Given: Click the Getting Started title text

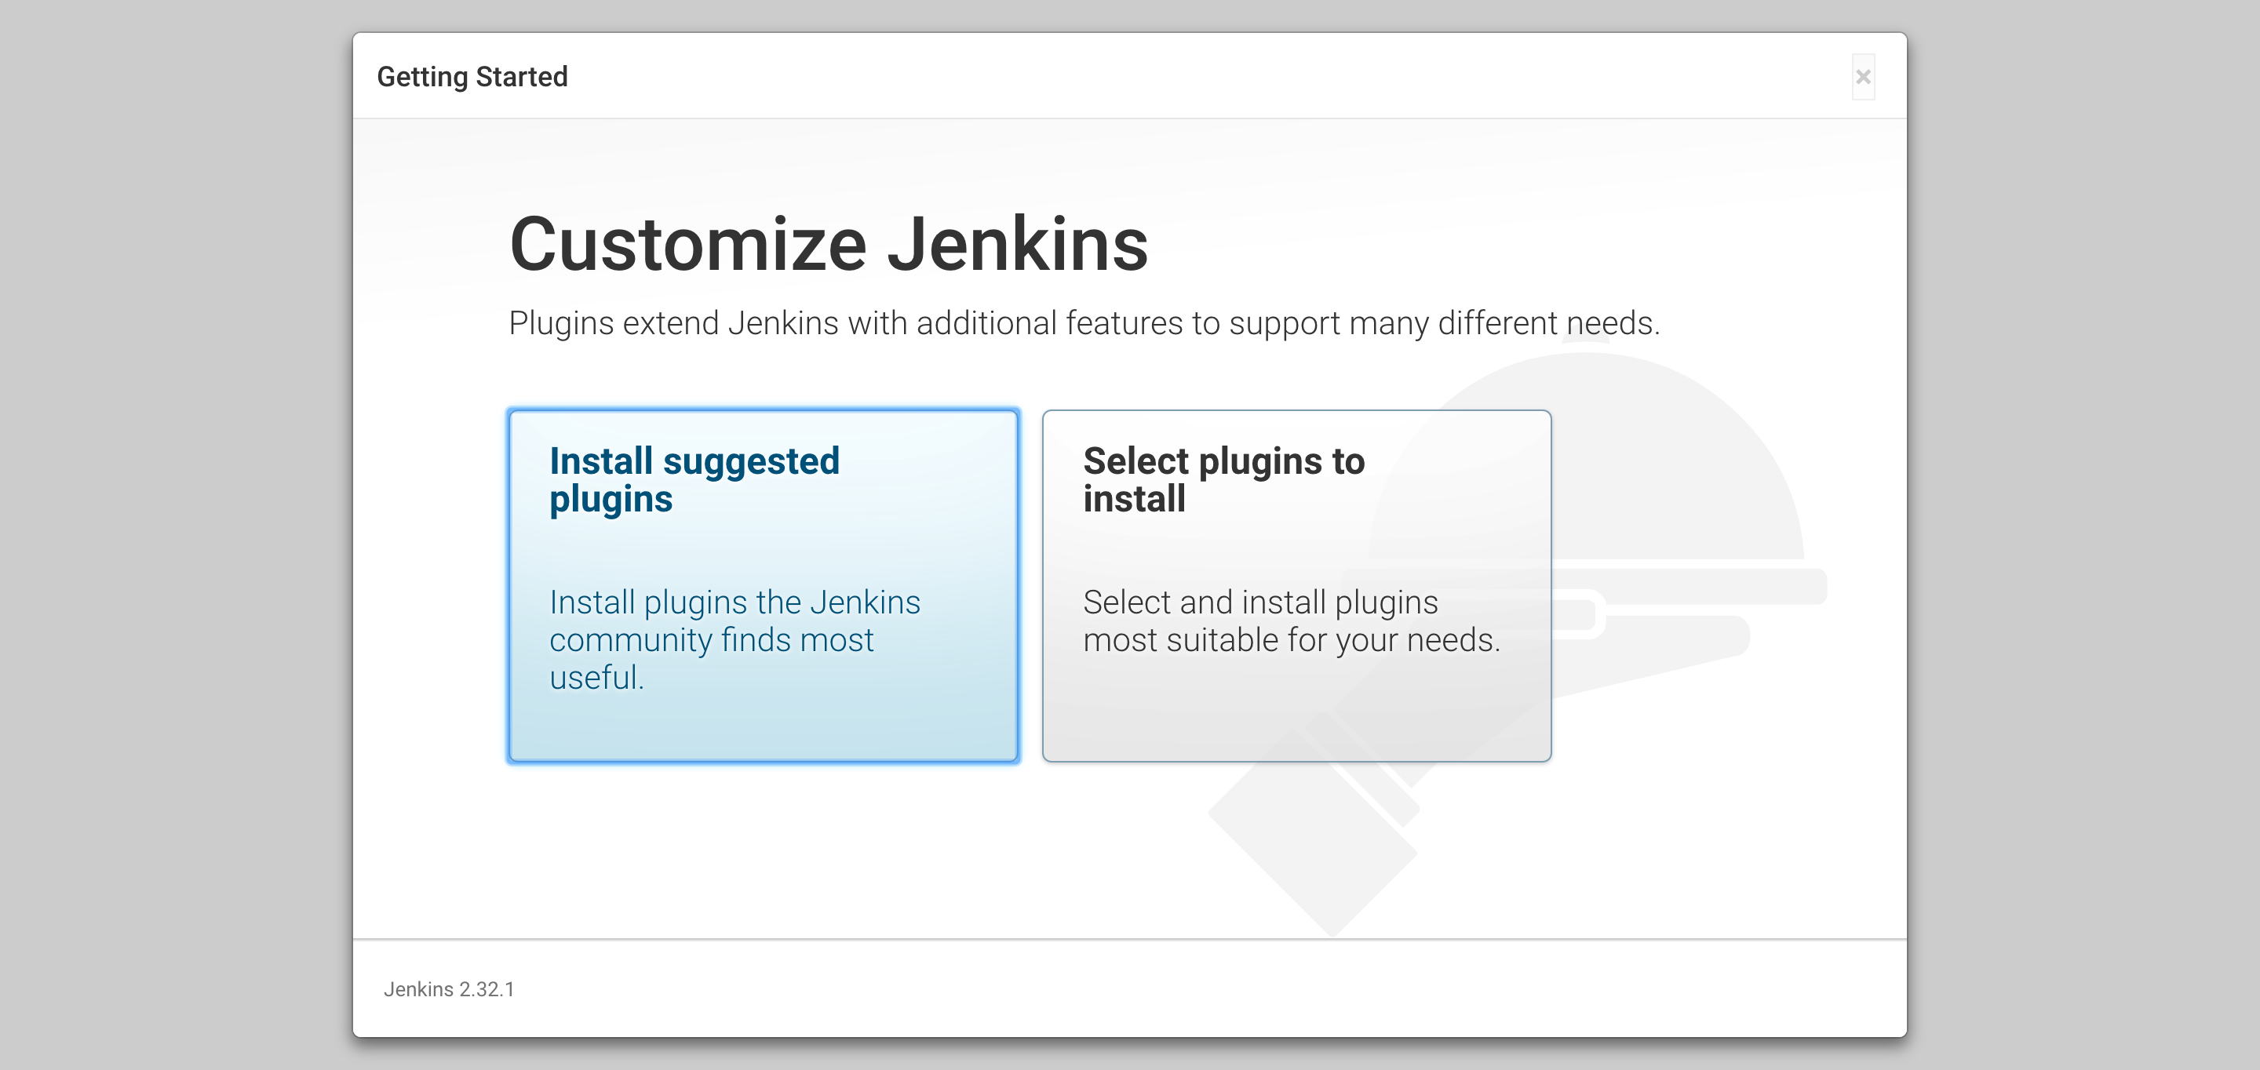Looking at the screenshot, I should pyautogui.click(x=472, y=77).
